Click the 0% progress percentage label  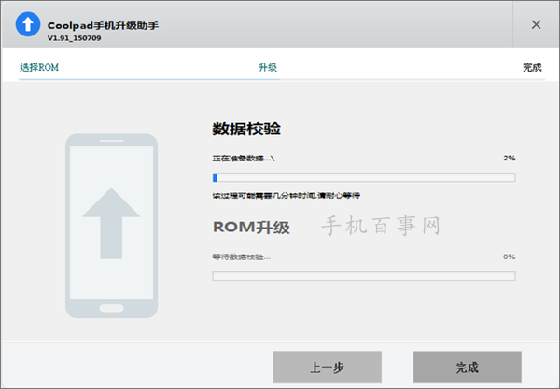(509, 257)
